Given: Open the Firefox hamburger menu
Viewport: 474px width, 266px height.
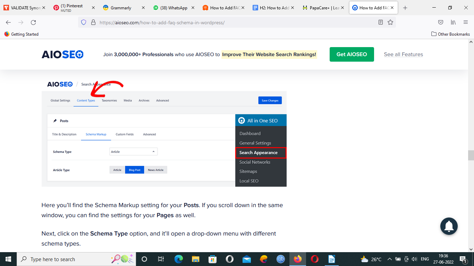Looking at the screenshot, I should 466,23.
